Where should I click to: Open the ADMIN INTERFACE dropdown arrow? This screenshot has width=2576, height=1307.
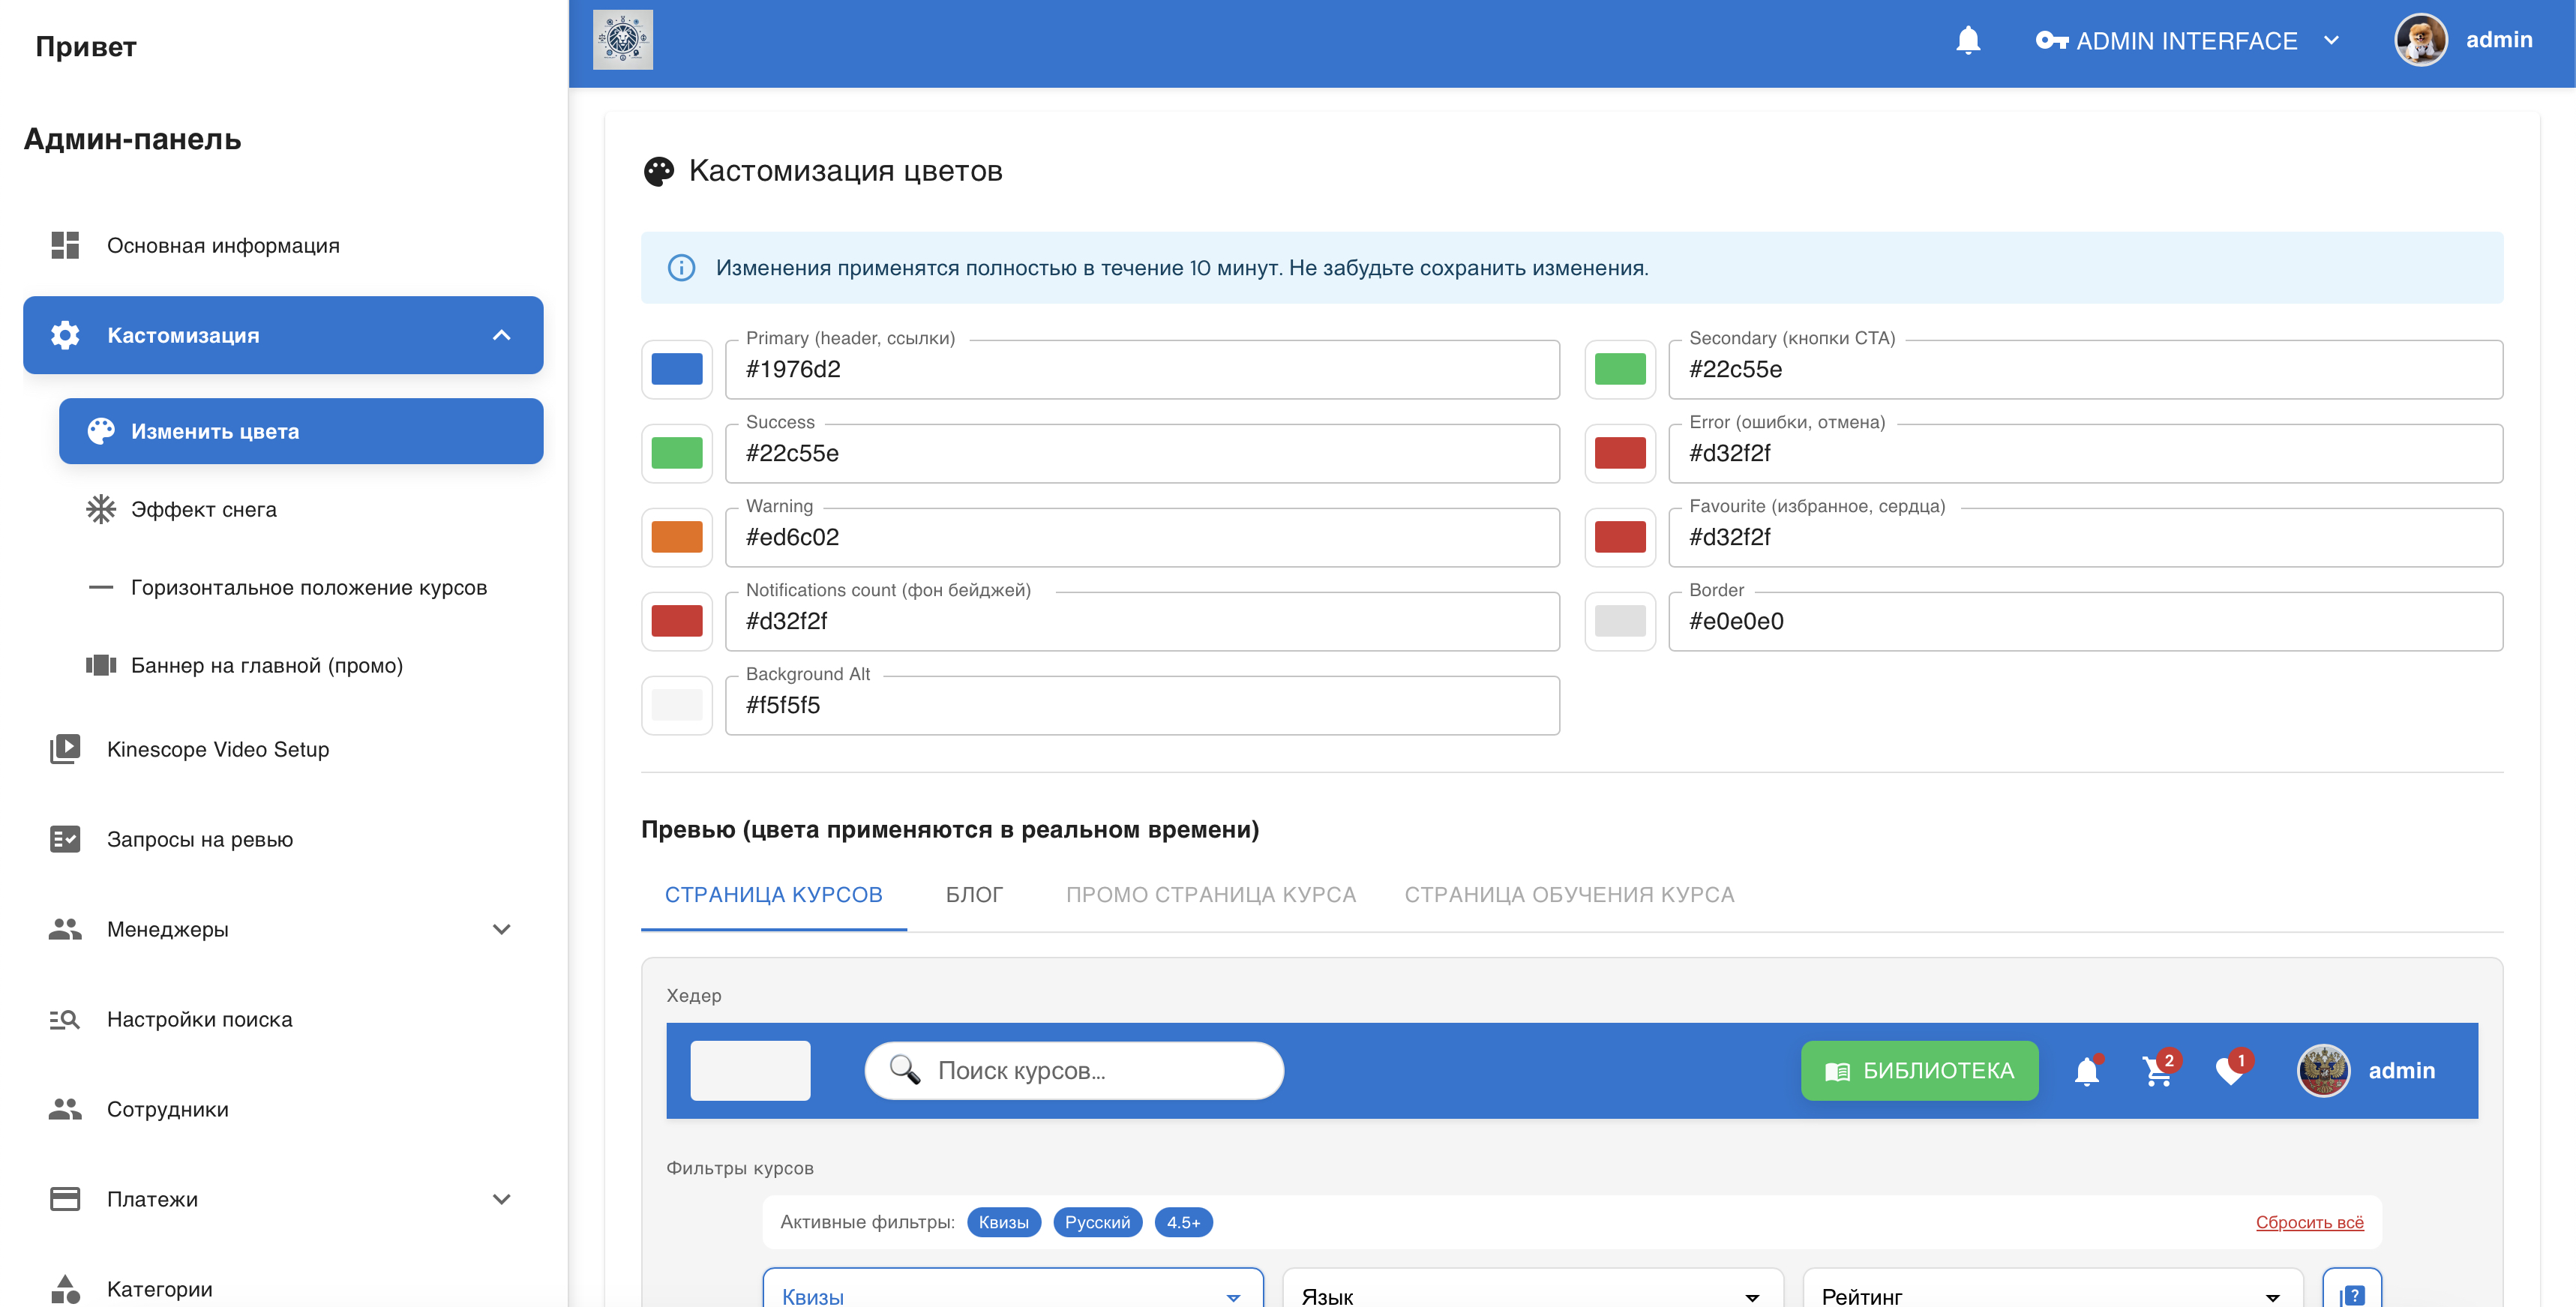pyautogui.click(x=2331, y=40)
